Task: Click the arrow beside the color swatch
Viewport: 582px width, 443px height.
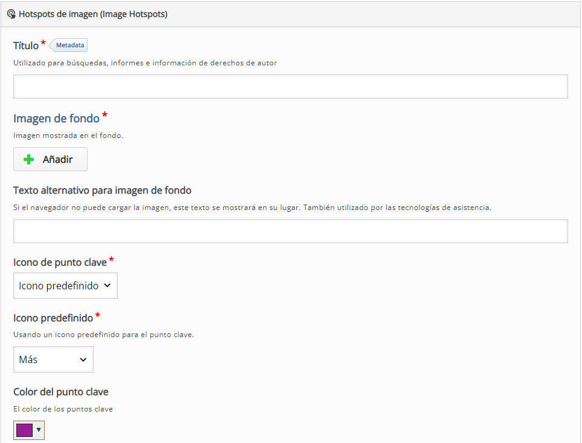Action: coord(39,430)
